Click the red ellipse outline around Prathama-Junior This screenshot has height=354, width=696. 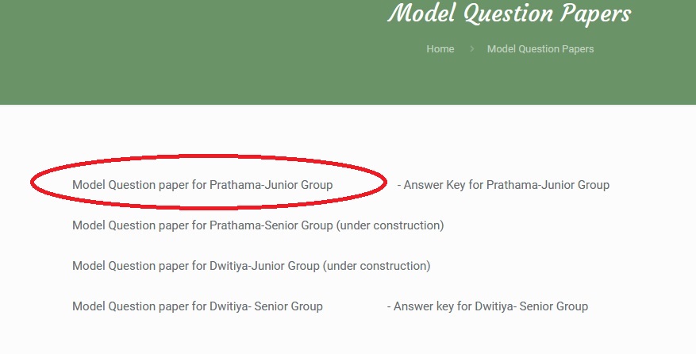click(209, 156)
